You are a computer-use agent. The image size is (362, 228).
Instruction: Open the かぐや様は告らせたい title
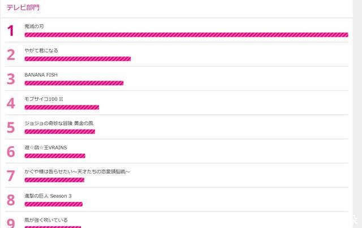pyautogui.click(x=77, y=172)
